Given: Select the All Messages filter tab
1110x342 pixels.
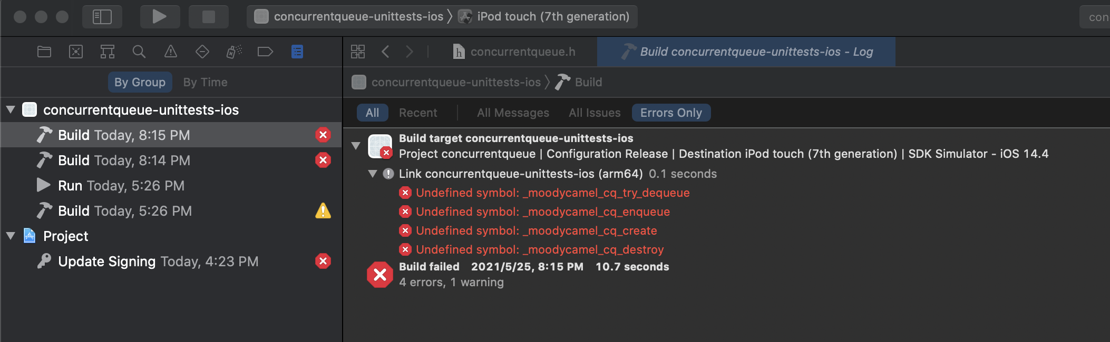Looking at the screenshot, I should (x=512, y=112).
